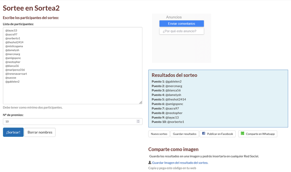Click participant @suezoe in list
This screenshot has height=172, width=291.
click(11, 77)
